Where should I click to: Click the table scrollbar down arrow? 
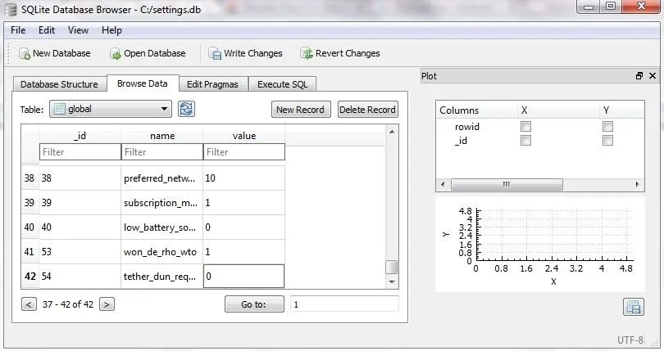click(392, 282)
